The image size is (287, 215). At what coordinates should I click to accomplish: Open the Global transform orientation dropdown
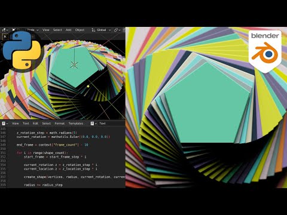click(101, 30)
